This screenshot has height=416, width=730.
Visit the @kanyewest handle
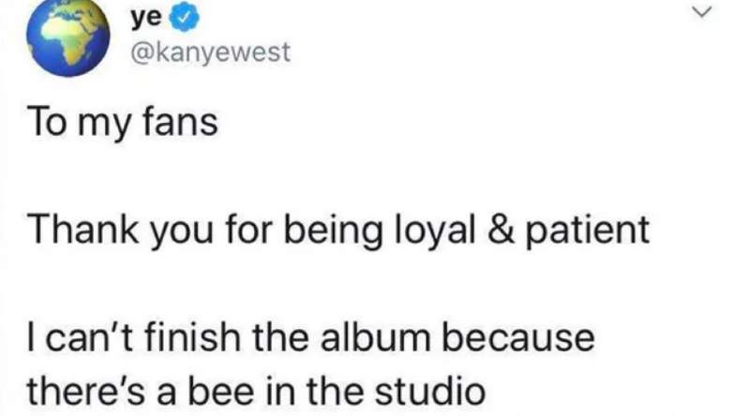click(211, 52)
